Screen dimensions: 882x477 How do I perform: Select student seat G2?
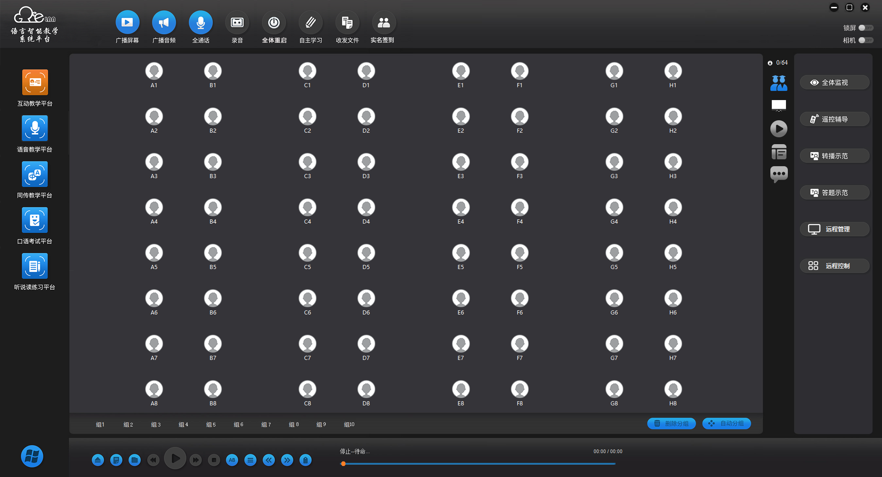(614, 120)
